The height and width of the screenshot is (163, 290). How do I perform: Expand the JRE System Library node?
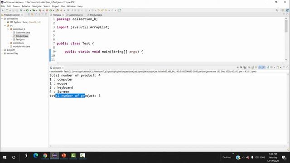(5, 22)
